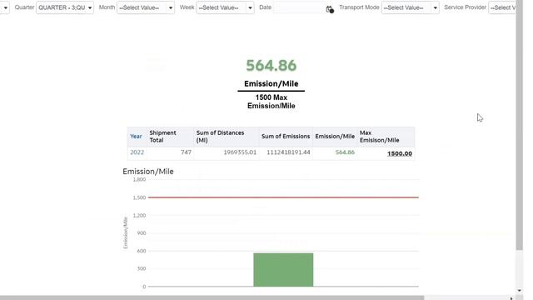533x300 pixels.
Task: Open the Date calendar picker icon
Action: pyautogui.click(x=330, y=9)
